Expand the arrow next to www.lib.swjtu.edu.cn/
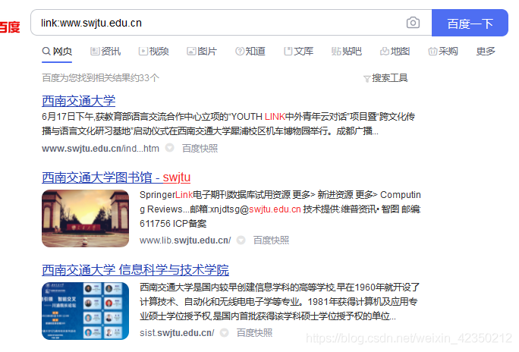519x352 pixels. click(241, 240)
